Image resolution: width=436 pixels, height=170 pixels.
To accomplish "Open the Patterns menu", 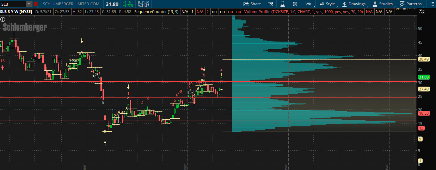I will pyautogui.click(x=410, y=4).
